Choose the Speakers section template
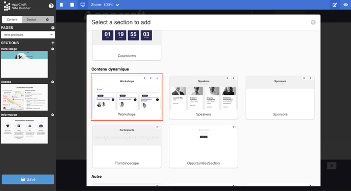The image size is (351, 191). [204, 98]
